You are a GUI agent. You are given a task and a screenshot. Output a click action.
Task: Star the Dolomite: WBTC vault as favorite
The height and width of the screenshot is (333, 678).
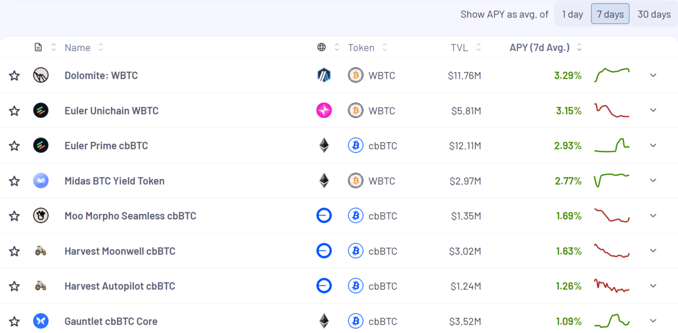pyautogui.click(x=14, y=76)
